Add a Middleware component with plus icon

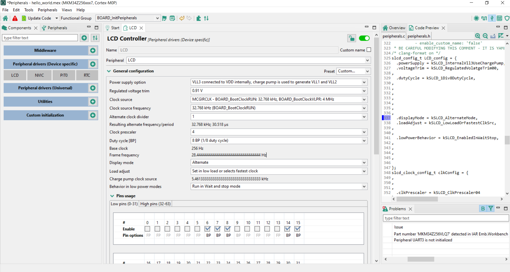pyautogui.click(x=93, y=50)
